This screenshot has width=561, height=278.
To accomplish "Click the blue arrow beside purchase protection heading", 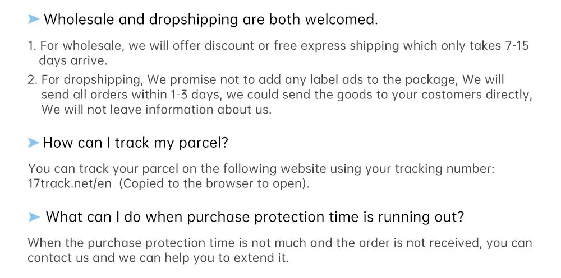I will 34,216.
